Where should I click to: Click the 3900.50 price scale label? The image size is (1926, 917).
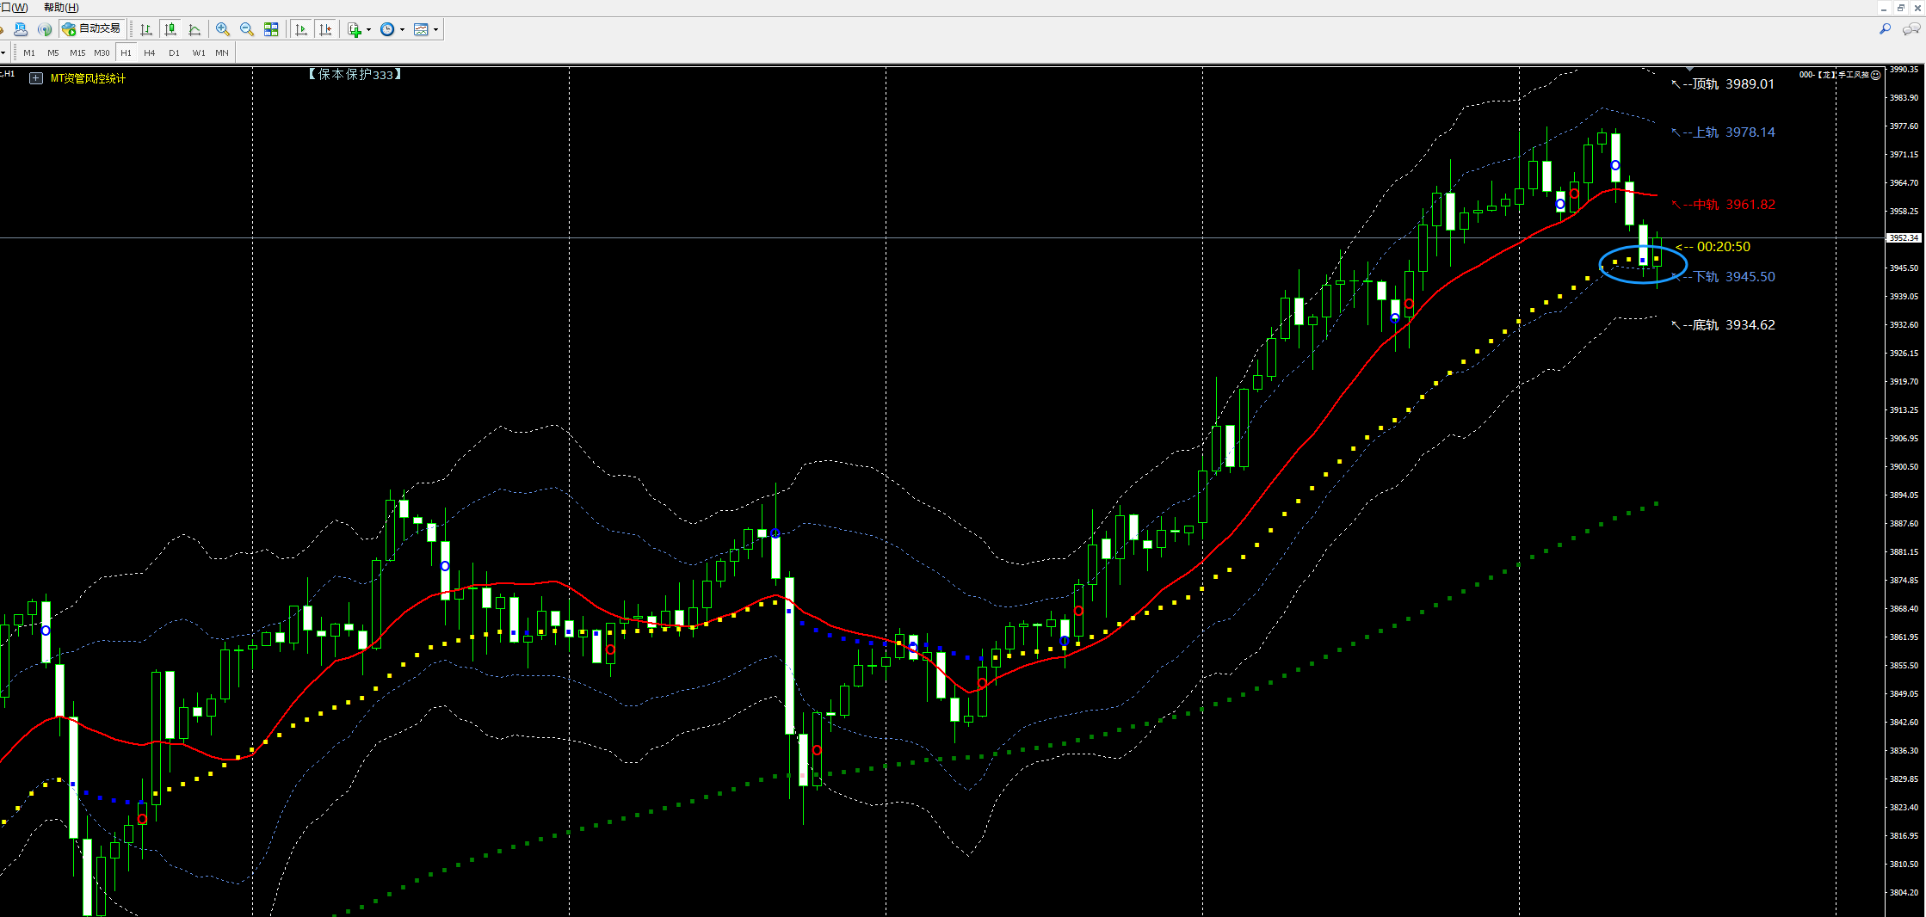pos(1904,466)
